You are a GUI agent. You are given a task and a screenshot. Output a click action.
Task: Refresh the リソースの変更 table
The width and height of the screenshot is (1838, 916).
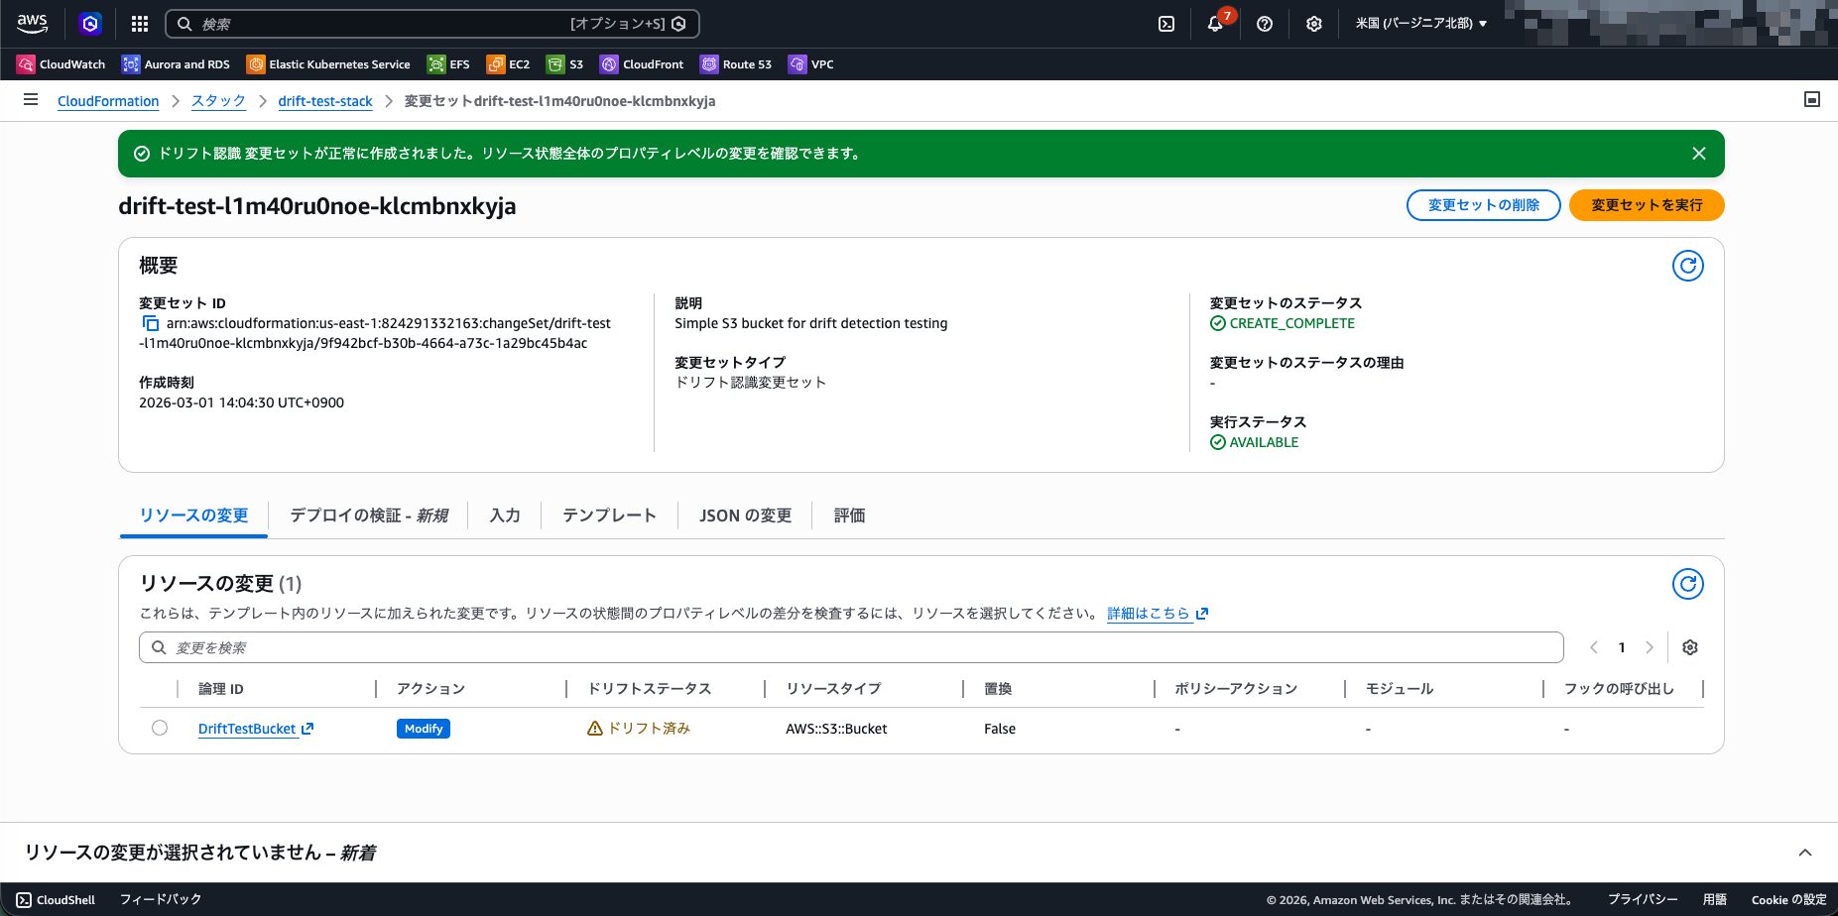coord(1687,584)
